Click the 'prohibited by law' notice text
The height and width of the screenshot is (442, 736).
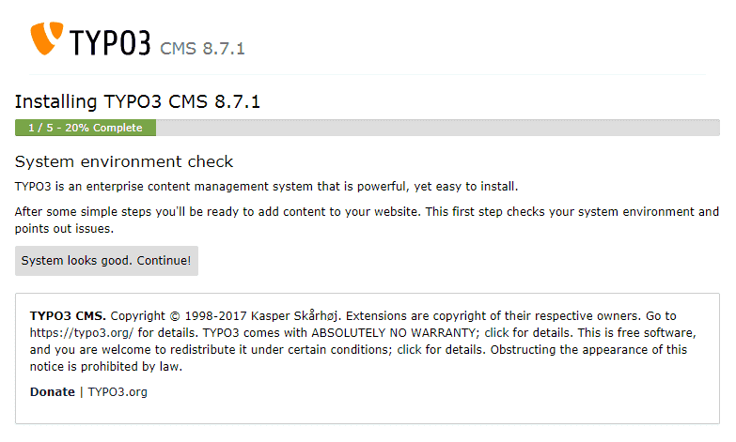pos(132,367)
